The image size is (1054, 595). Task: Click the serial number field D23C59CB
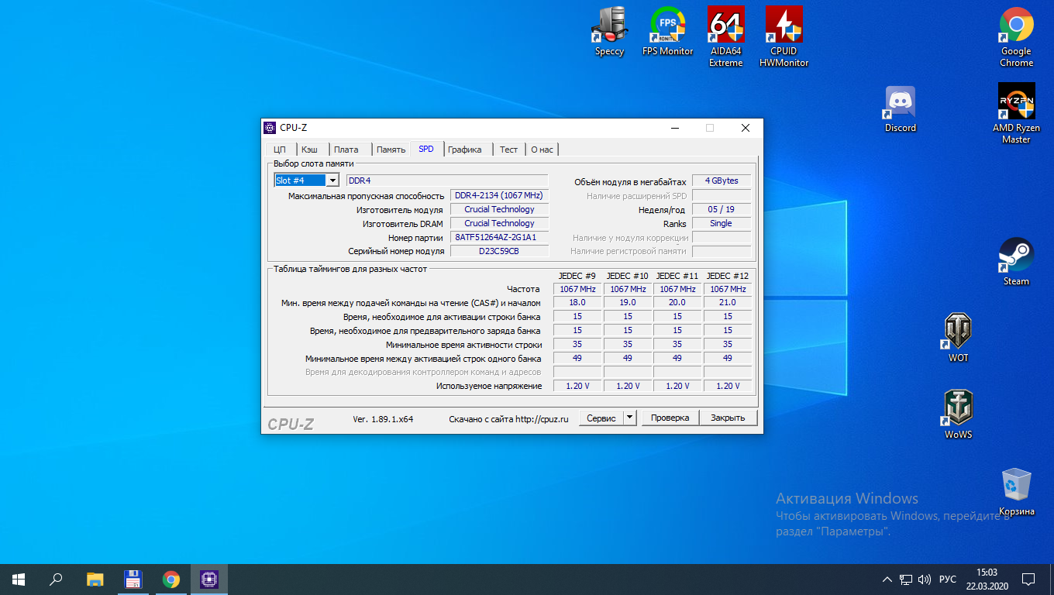[x=499, y=251]
